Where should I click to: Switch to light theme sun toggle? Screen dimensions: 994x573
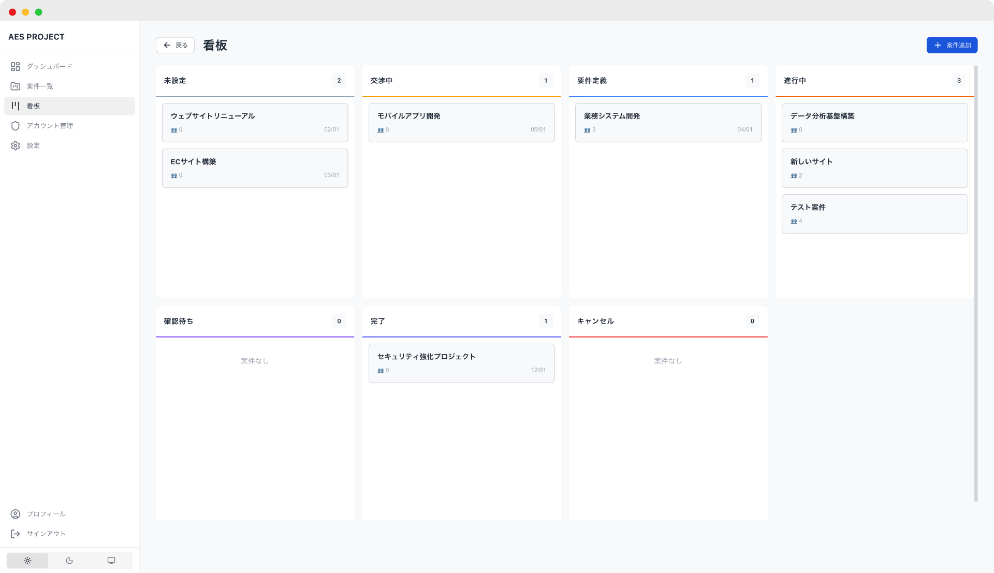tap(27, 561)
